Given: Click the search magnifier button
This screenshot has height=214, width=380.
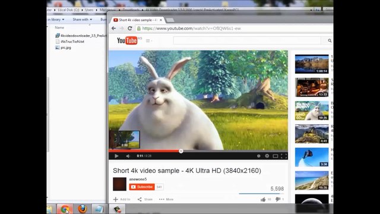Looking at the screenshot, I should (x=330, y=40).
